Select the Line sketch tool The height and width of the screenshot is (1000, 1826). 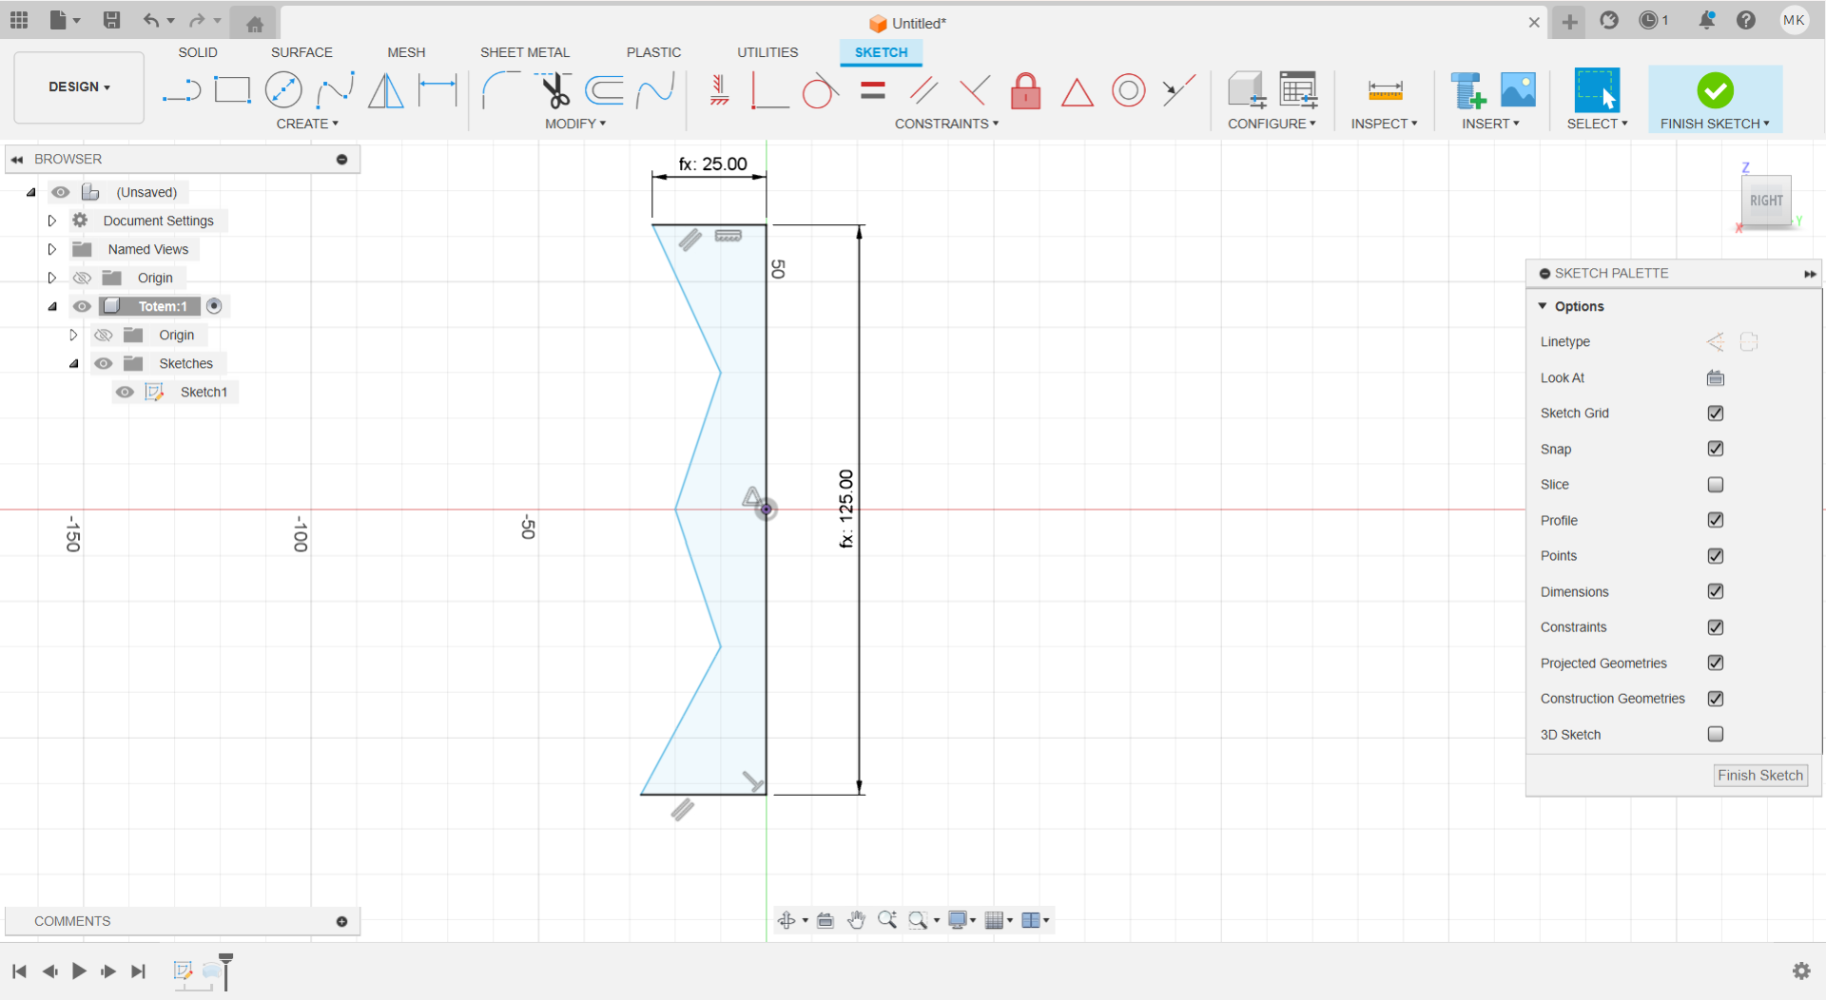(181, 91)
